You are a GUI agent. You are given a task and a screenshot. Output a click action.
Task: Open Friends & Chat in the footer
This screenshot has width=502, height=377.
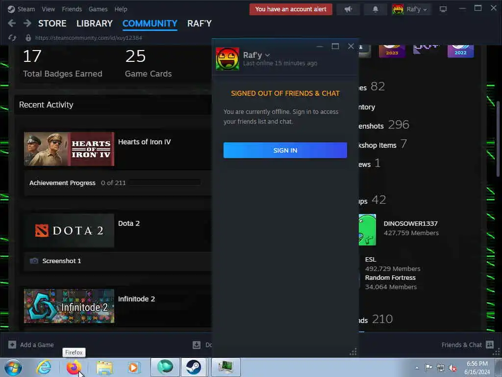tap(461, 345)
